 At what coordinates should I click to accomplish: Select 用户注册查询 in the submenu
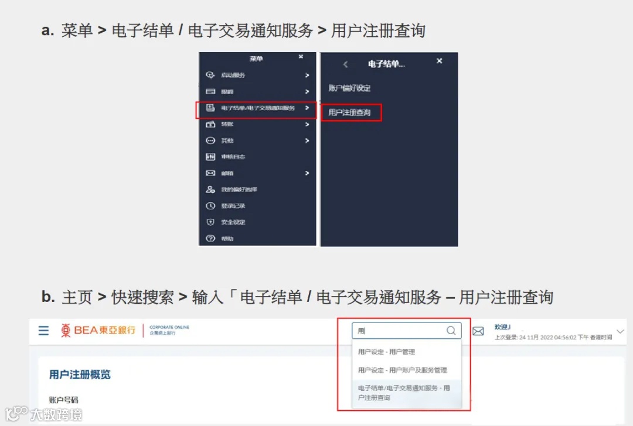point(349,112)
